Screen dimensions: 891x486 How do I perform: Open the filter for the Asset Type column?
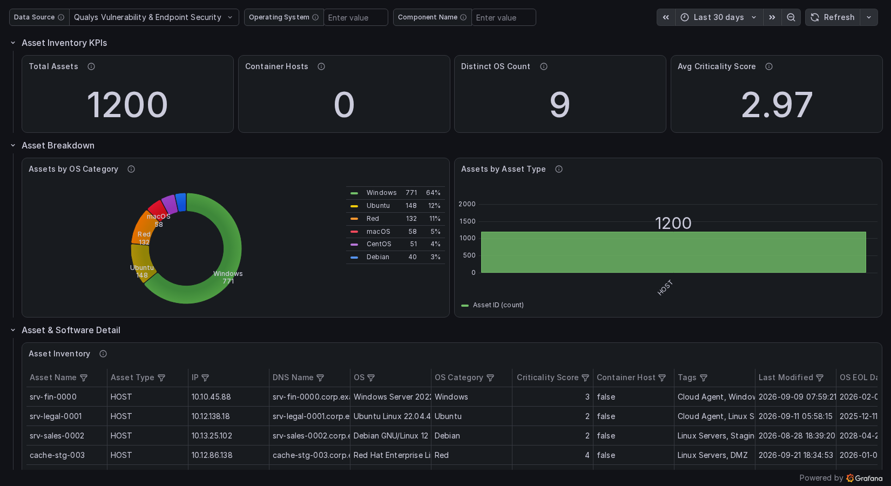161,378
